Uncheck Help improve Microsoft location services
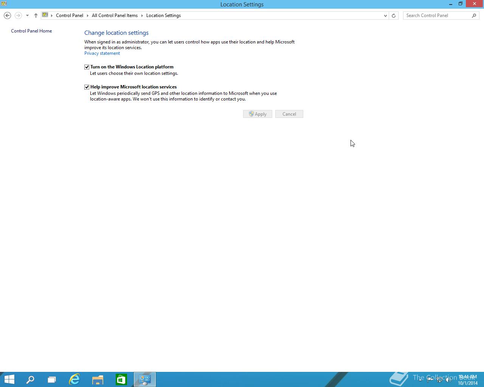 (87, 87)
